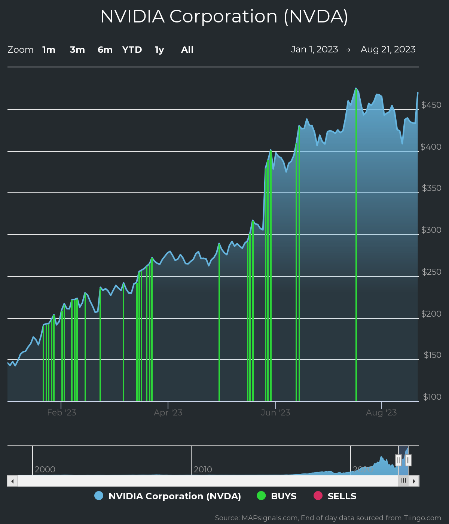The height and width of the screenshot is (524, 449).
Task: Click the $450 price axis label
Action: tap(431, 105)
